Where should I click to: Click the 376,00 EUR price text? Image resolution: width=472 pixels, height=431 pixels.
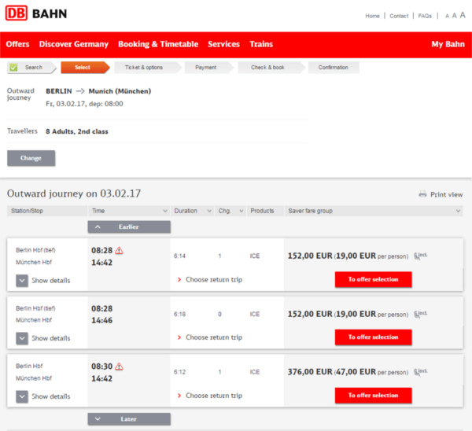(310, 372)
